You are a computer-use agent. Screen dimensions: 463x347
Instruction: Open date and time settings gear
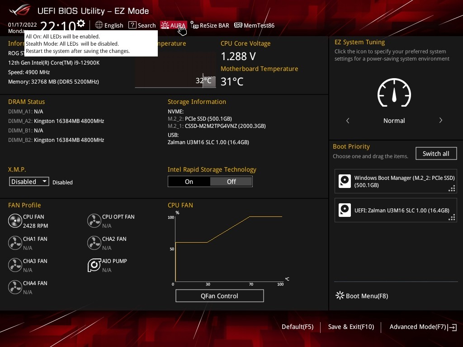pyautogui.click(x=80, y=23)
